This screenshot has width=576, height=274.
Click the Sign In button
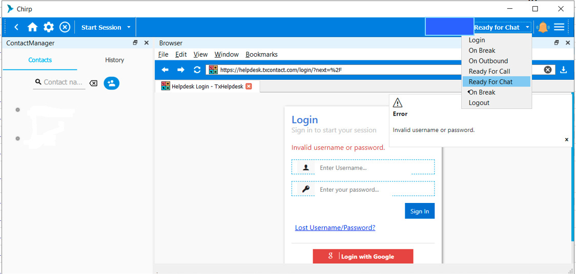point(420,211)
